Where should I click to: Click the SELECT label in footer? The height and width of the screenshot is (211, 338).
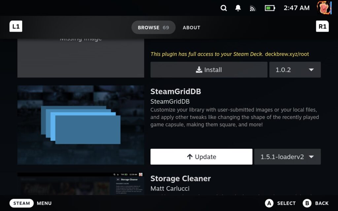[x=286, y=203]
